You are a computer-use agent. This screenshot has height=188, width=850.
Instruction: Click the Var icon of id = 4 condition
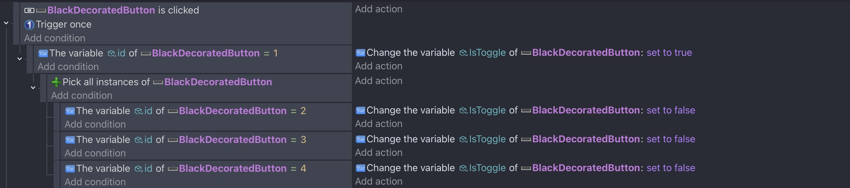(x=70, y=169)
